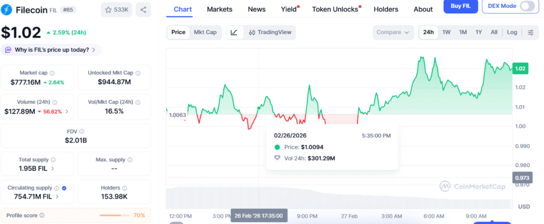Toggle Log scale on chart
This screenshot has width=544, height=224.
coord(512,32)
